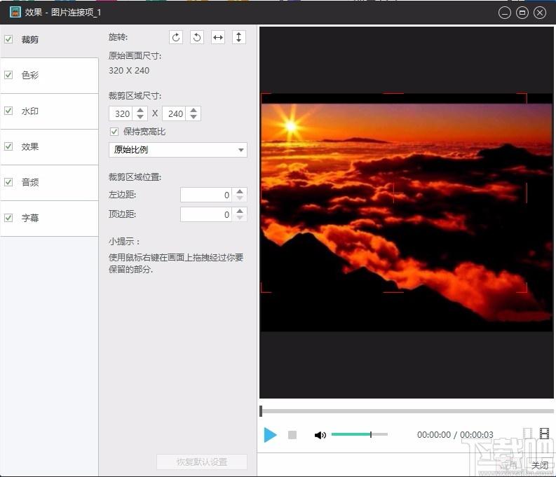
Task: Mute the preview volume speaker
Action: (x=320, y=435)
